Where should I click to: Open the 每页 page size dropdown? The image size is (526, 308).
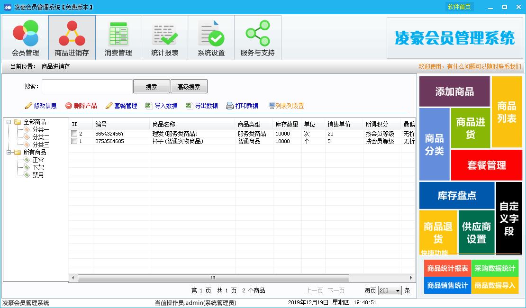click(397, 290)
